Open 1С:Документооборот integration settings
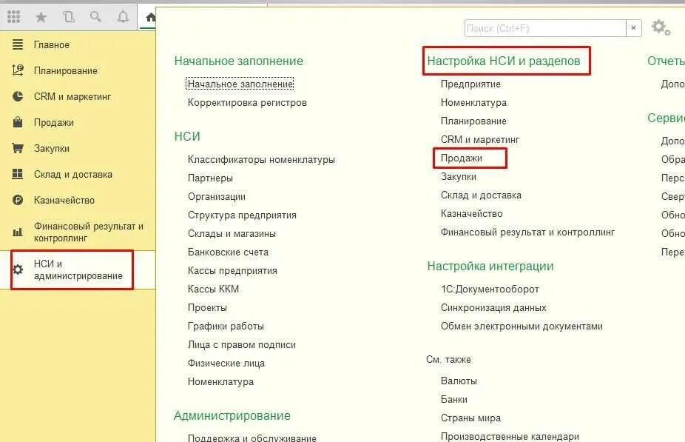 click(x=490, y=289)
